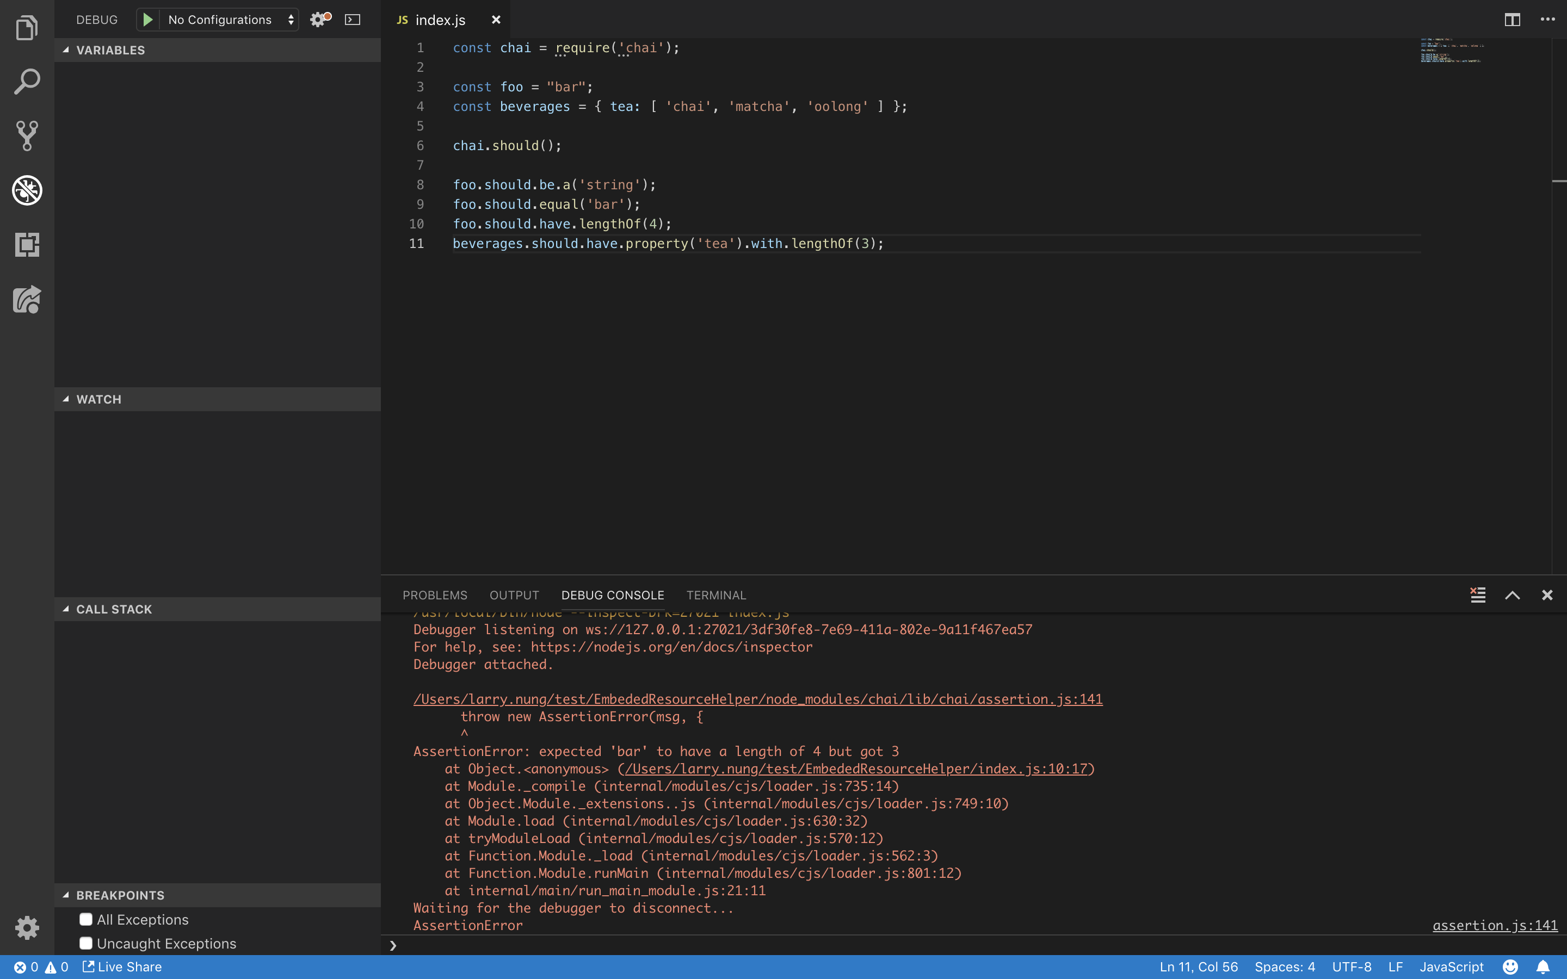1567x979 pixels.
Task: Collapse the VARIABLES section
Action: (x=218, y=50)
